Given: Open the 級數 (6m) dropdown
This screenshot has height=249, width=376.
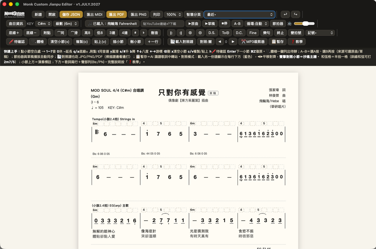Looking at the screenshot, I should click(65, 24).
